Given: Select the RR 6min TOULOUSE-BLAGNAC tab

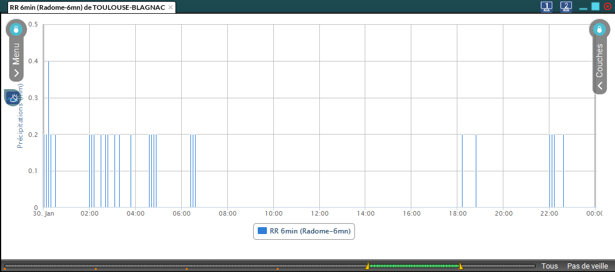Looking at the screenshot, I should click(x=86, y=7).
